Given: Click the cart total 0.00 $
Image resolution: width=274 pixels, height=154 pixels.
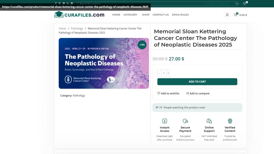Looking at the screenshot, I should pos(243,15).
